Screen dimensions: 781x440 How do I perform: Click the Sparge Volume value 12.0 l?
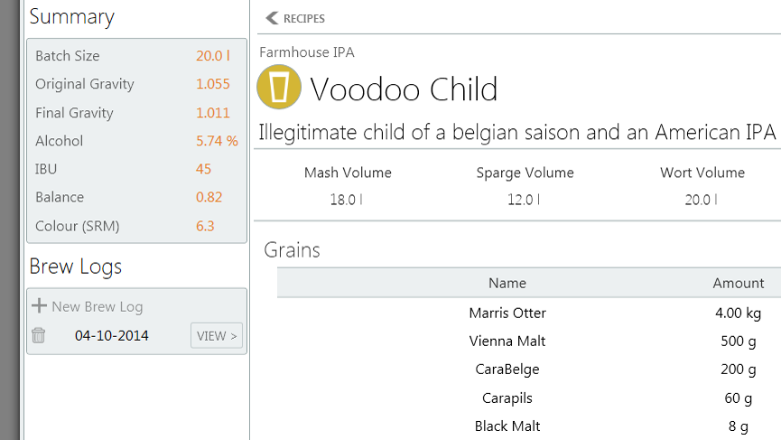pos(524,200)
